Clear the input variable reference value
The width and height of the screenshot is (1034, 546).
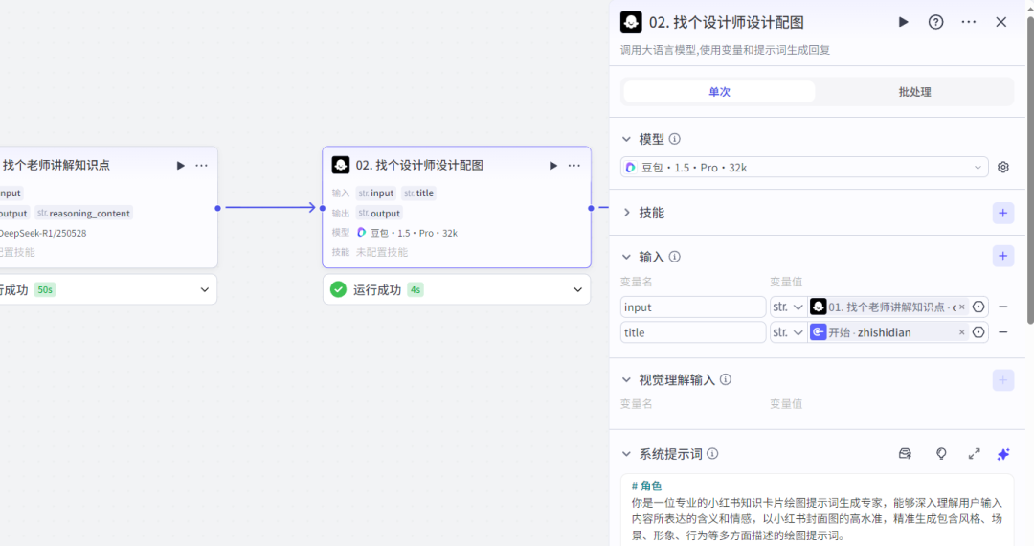pos(962,307)
